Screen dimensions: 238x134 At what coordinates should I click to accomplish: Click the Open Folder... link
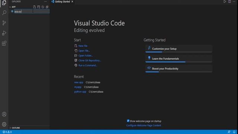86,55
